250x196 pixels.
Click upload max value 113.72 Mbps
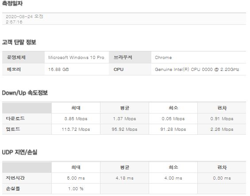click(x=76, y=129)
